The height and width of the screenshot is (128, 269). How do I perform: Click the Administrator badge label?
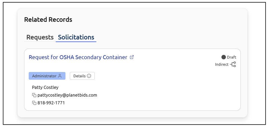[x=44, y=76]
